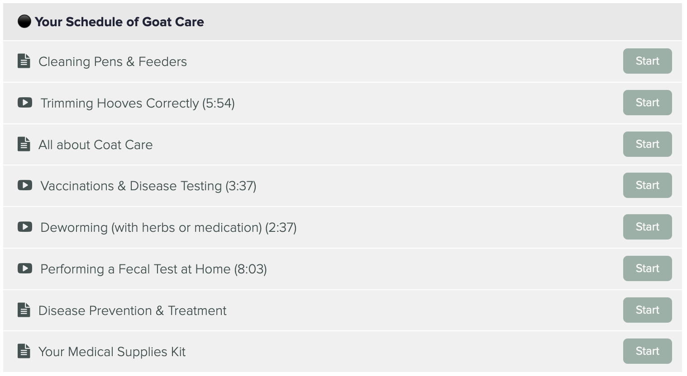
Task: Start the Disease Prevention & Treatment lesson
Action: click(647, 310)
